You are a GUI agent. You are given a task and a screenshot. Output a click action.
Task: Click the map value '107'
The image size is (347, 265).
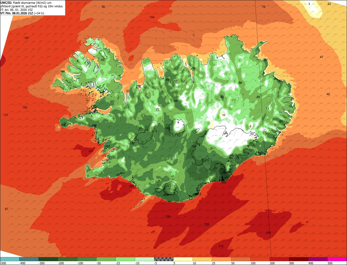click(x=108, y=147)
